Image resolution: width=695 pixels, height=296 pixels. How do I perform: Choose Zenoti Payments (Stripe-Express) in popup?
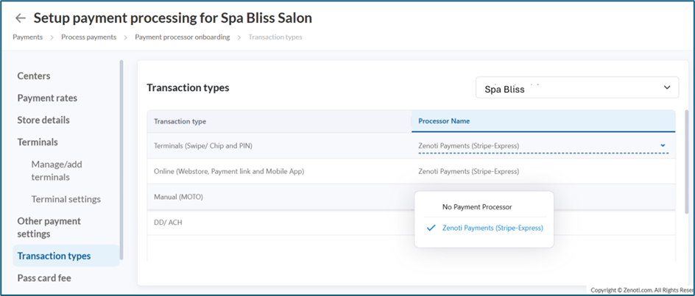tap(493, 228)
